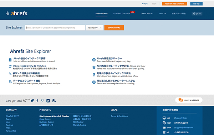214x135 pixels.
Task: Open the 大量URL一括比較分析 footer link
Action: pyautogui.click(x=82, y=119)
